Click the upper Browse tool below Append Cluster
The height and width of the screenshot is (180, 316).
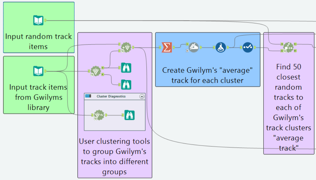click(x=126, y=68)
